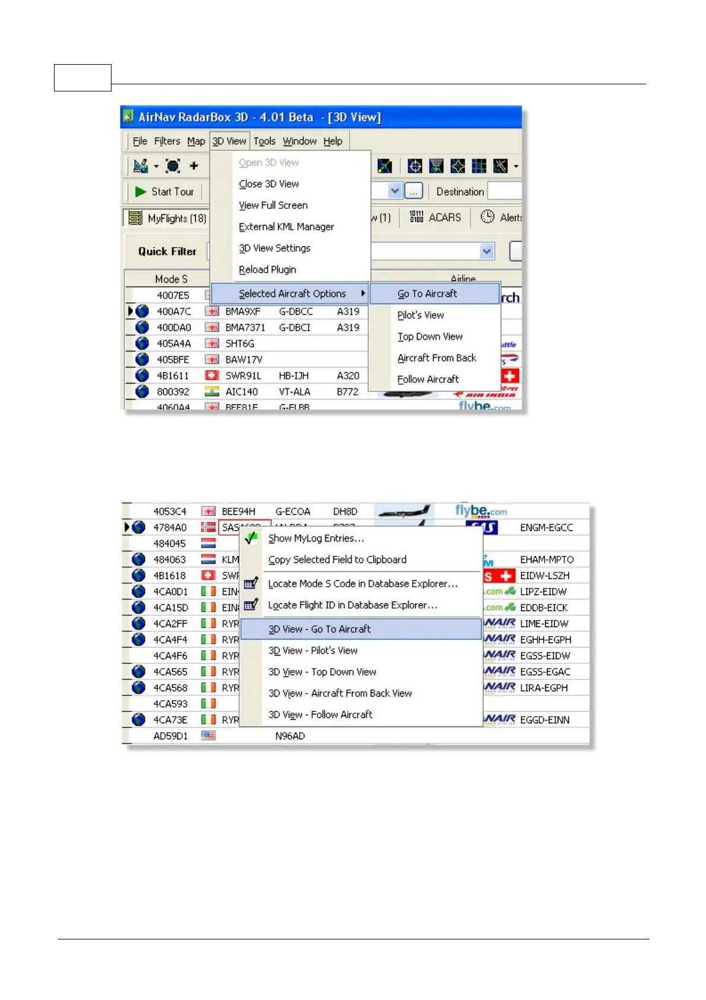
Task: Click the crosshair target toolbar icon
Action: [x=415, y=166]
